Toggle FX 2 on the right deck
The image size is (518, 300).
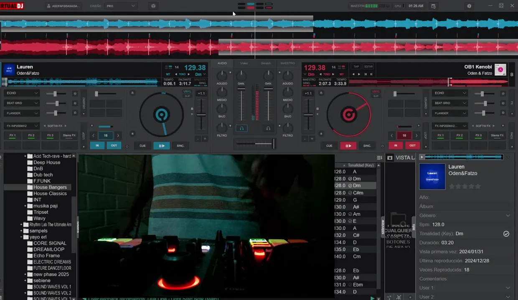[460, 135]
